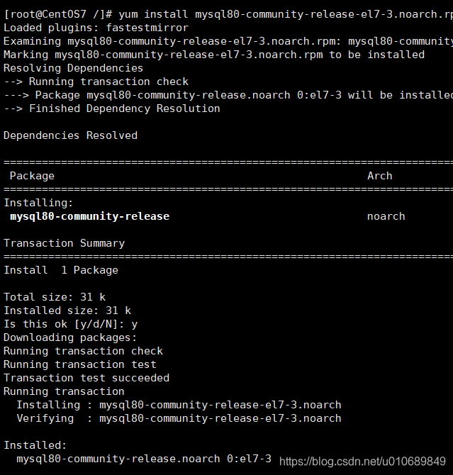Click the line starting with 'Verifying :'
Image resolution: width=453 pixels, height=475 pixels.
click(179, 418)
